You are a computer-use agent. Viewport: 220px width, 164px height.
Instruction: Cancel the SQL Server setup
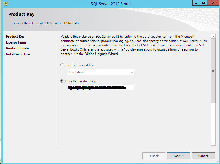pyautogui.click(x=203, y=156)
